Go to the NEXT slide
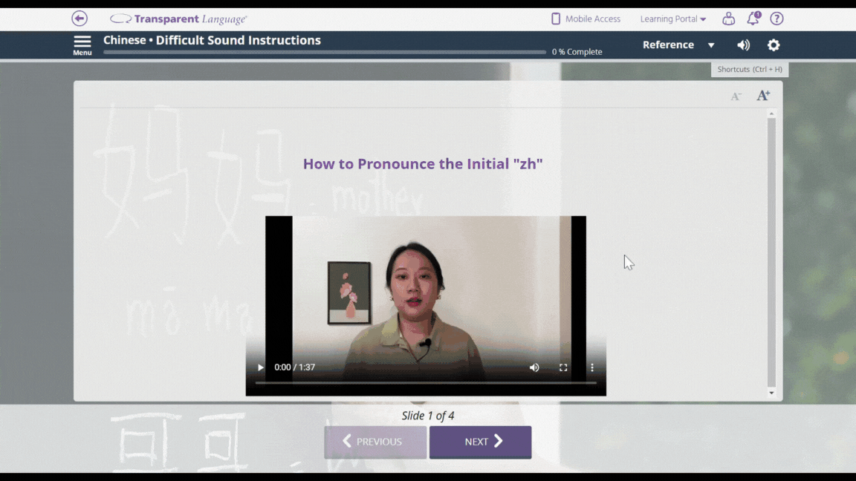 tap(480, 442)
